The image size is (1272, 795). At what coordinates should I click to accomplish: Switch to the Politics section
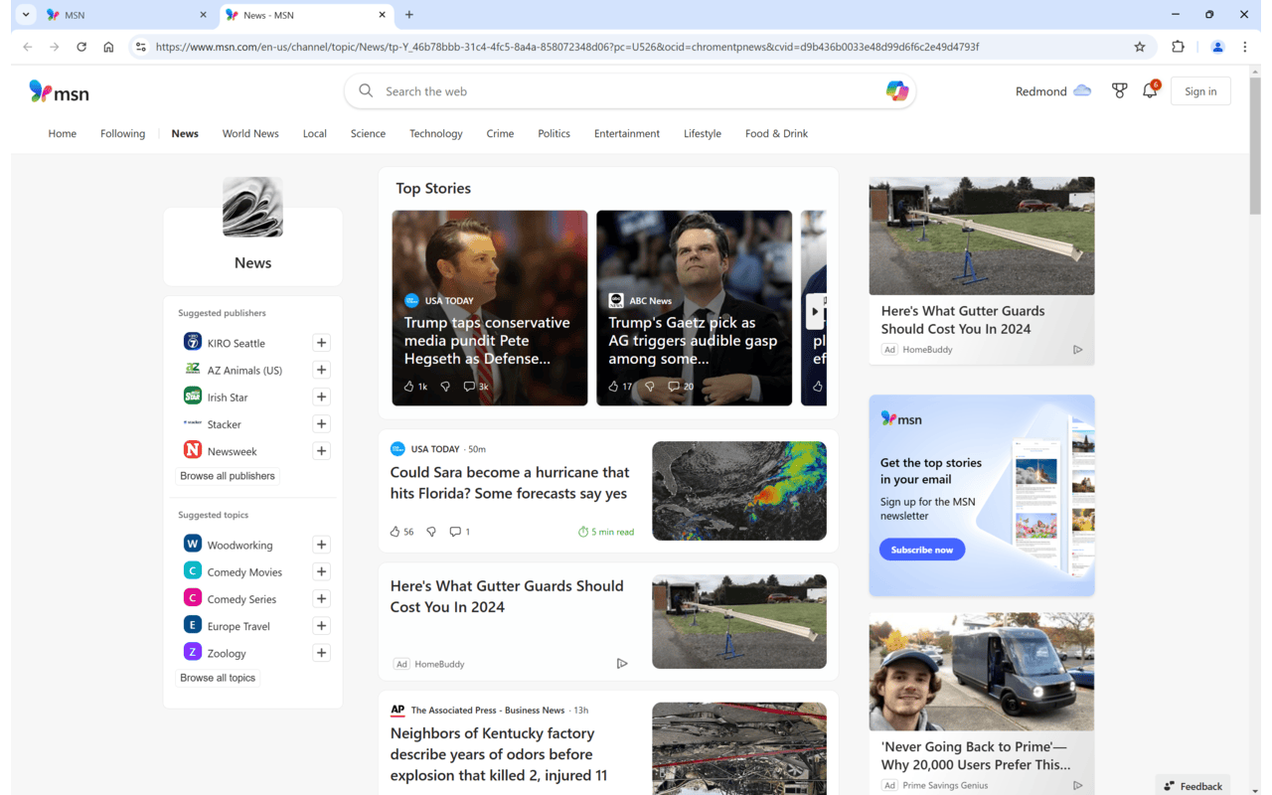click(554, 133)
